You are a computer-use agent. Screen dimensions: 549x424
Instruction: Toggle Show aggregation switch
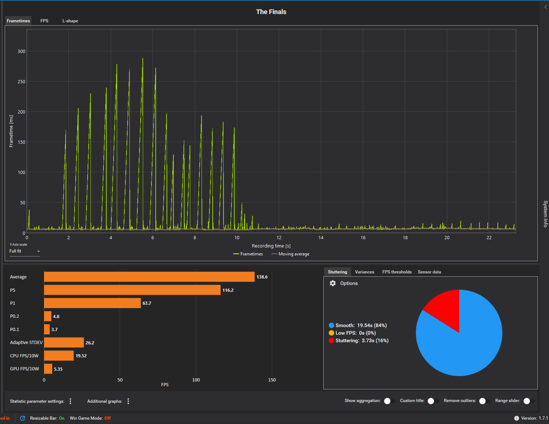tap(389, 401)
